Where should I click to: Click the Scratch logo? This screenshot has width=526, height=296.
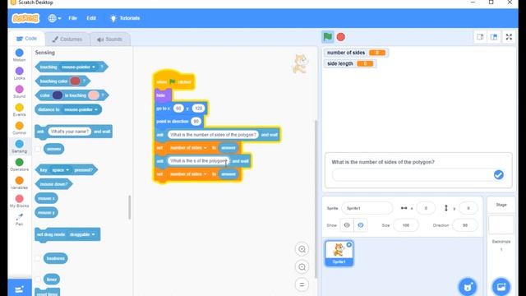click(25, 18)
